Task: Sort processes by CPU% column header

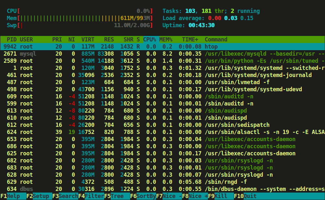Action: [150, 39]
